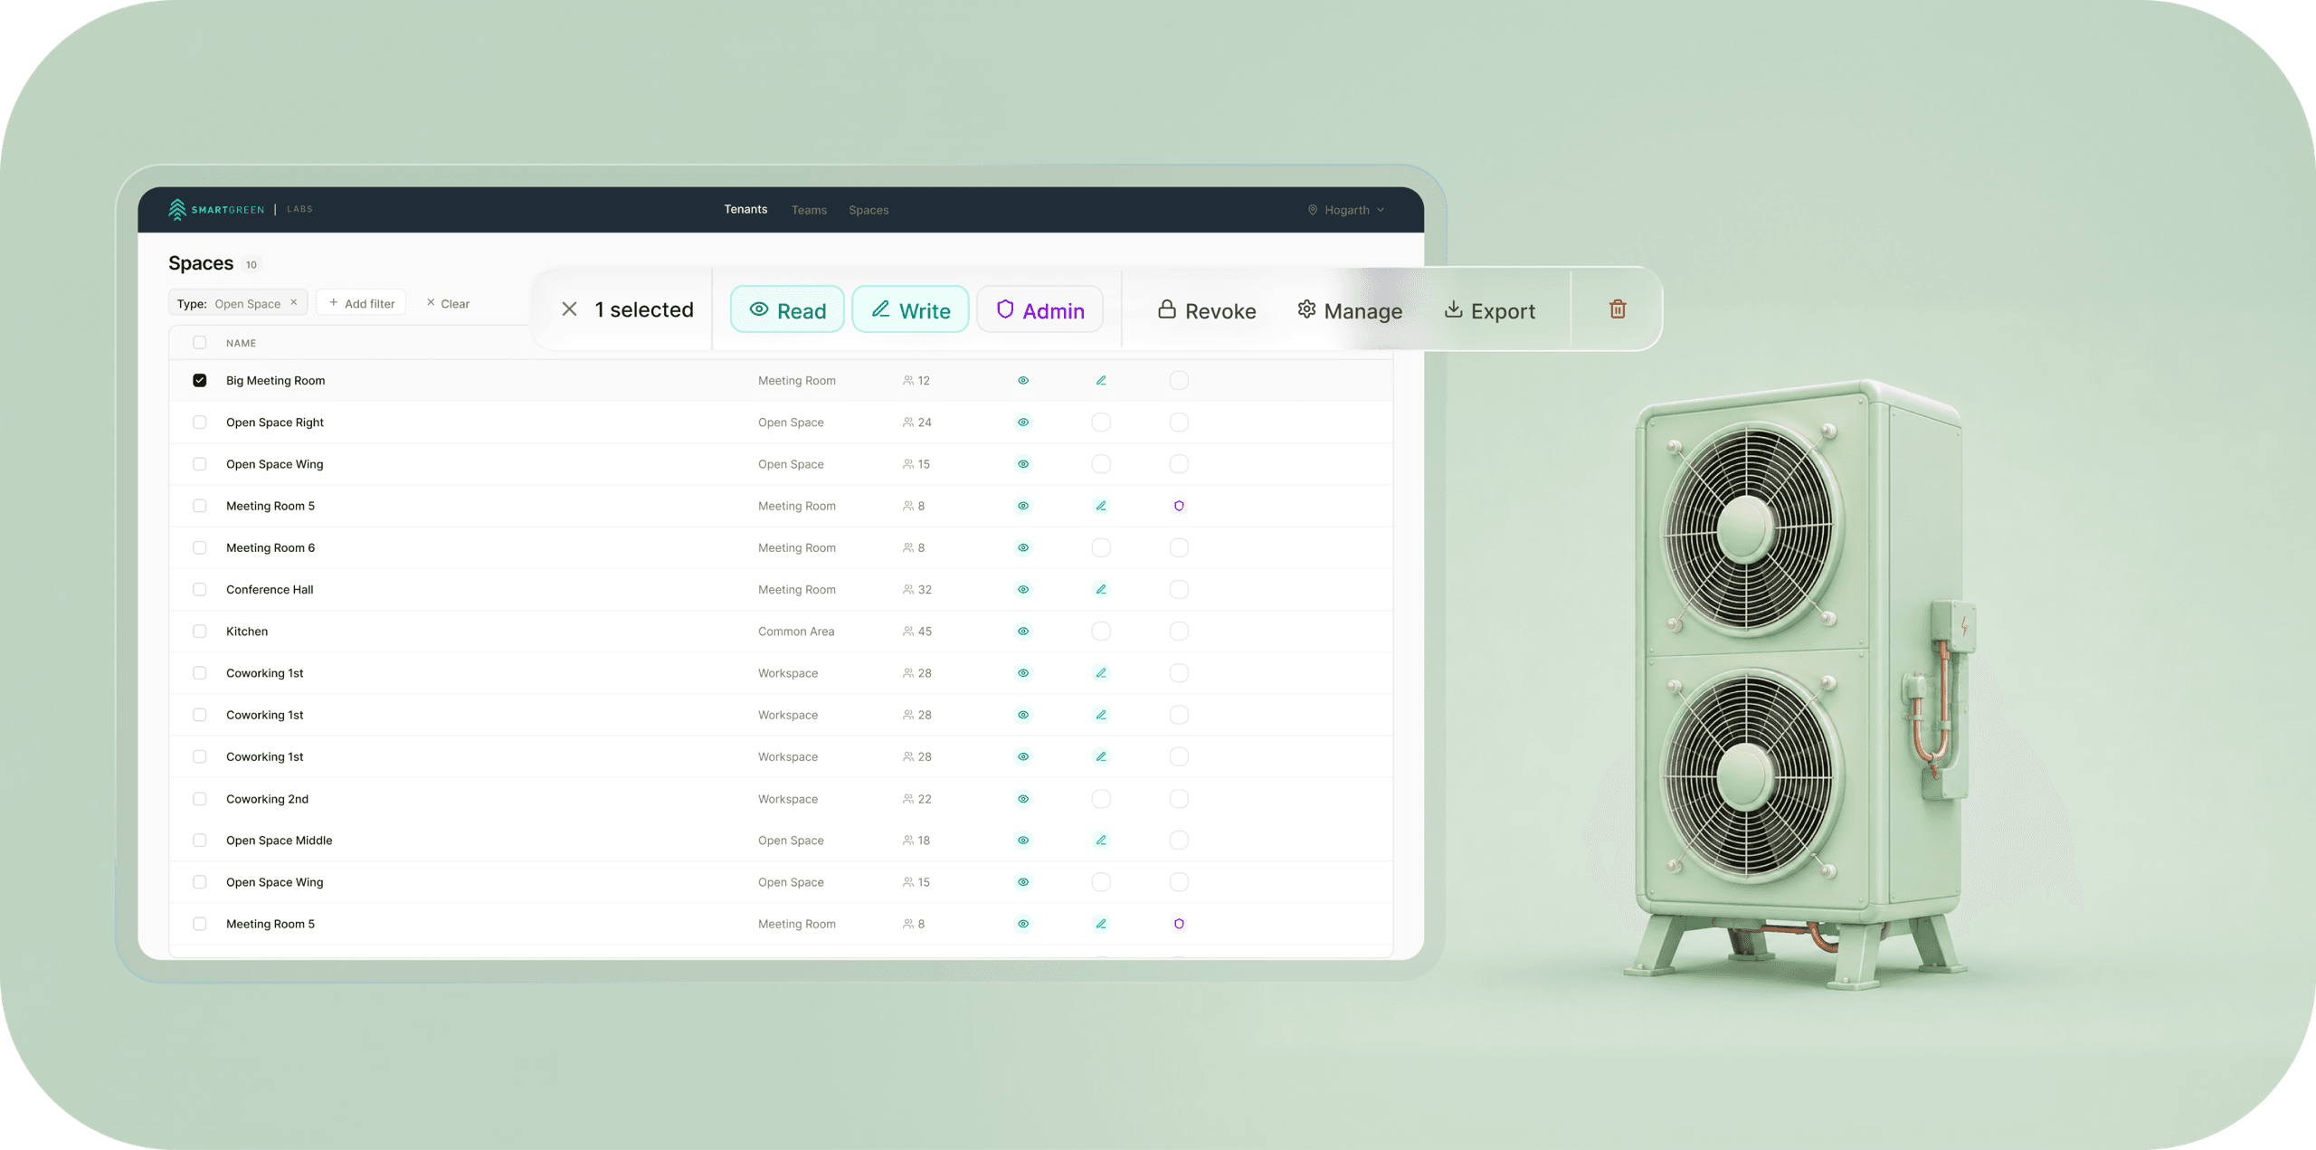Click the NAME column header
Viewport: 2316px width, 1150px height.
(241, 343)
